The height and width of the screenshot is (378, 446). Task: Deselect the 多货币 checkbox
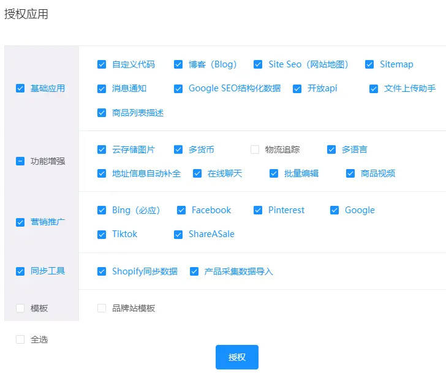(178, 149)
